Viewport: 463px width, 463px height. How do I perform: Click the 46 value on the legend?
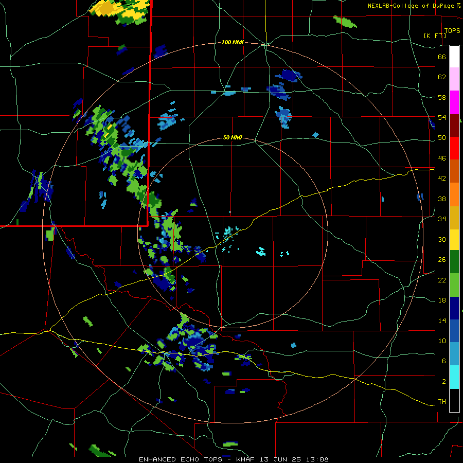(x=442, y=158)
